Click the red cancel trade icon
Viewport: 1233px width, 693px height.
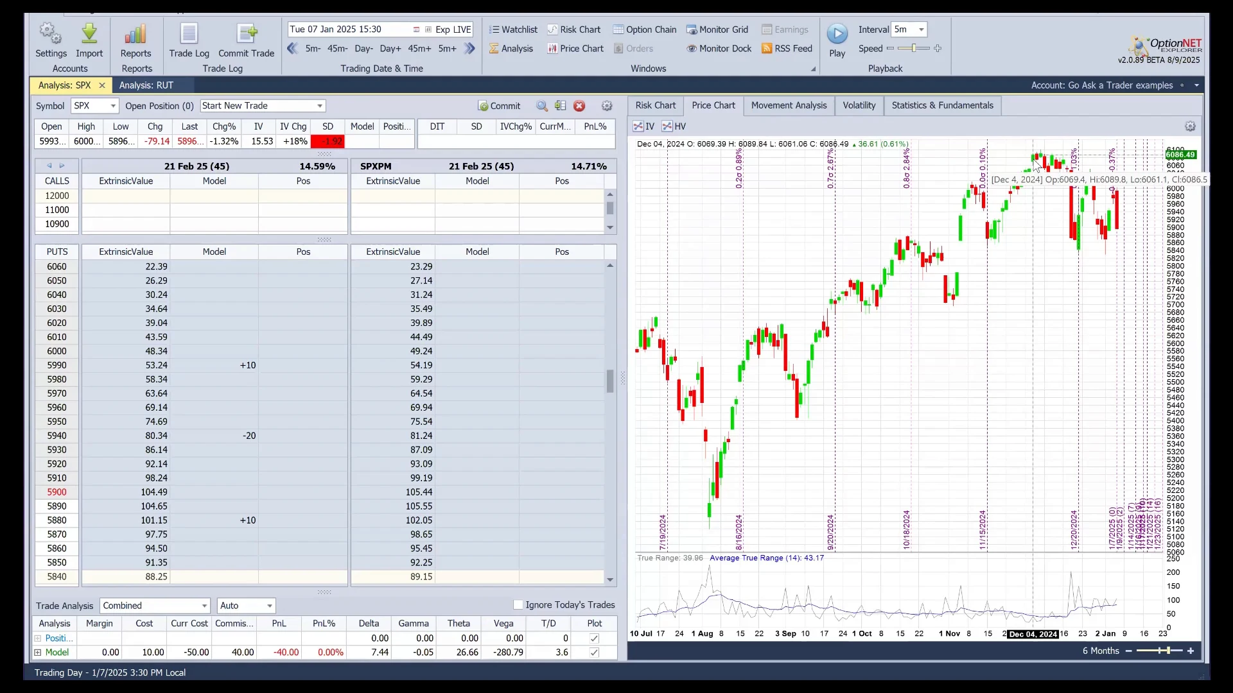pos(579,106)
